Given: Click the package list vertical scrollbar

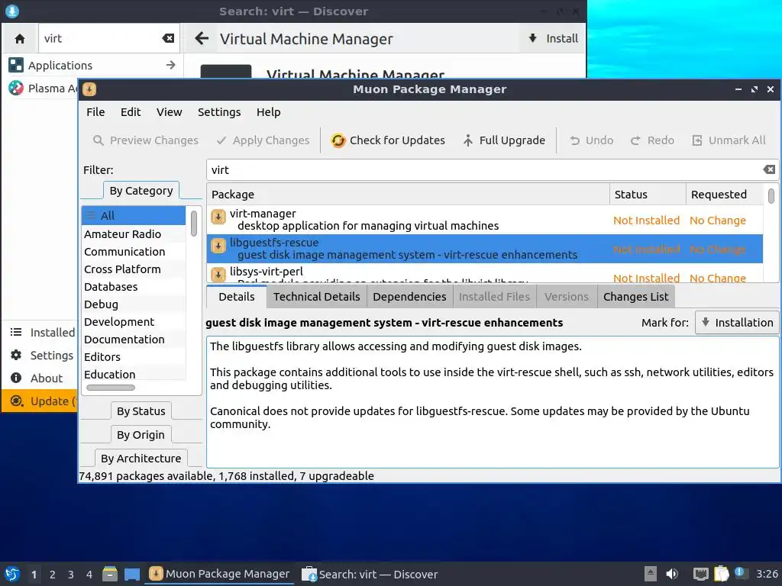Looking at the screenshot, I should pos(771,196).
